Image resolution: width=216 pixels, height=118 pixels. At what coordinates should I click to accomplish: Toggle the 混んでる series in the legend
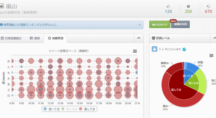tap(87, 109)
